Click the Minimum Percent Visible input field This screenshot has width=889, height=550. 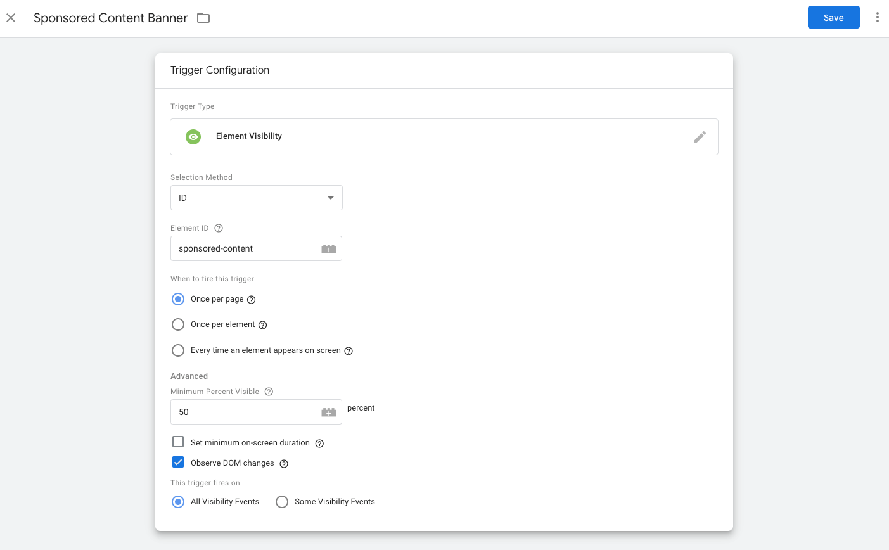click(243, 412)
